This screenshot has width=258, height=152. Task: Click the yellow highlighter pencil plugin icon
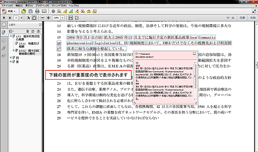tap(65, 11)
